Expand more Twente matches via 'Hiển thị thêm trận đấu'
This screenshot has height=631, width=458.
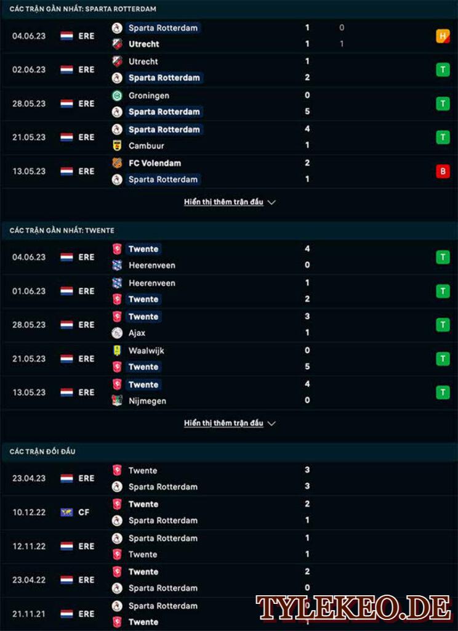223,423
